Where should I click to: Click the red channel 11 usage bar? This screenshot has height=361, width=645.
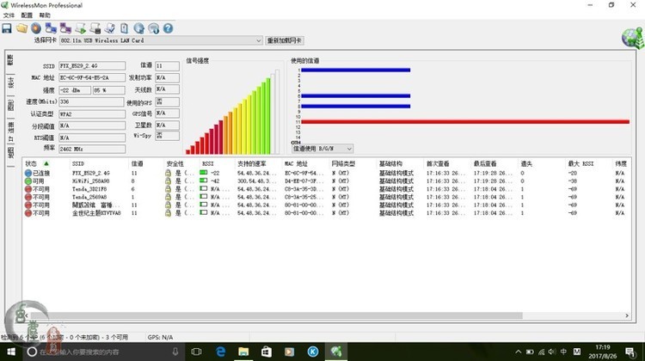point(465,122)
